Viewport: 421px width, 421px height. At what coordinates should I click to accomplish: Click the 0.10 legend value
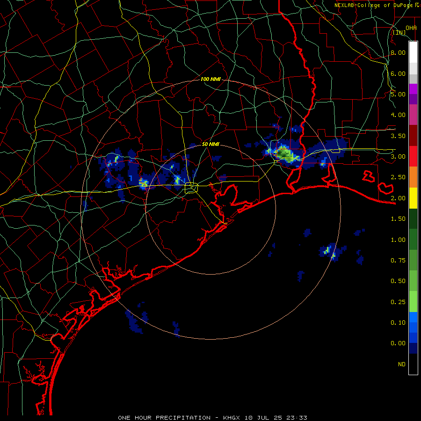[x=398, y=323]
